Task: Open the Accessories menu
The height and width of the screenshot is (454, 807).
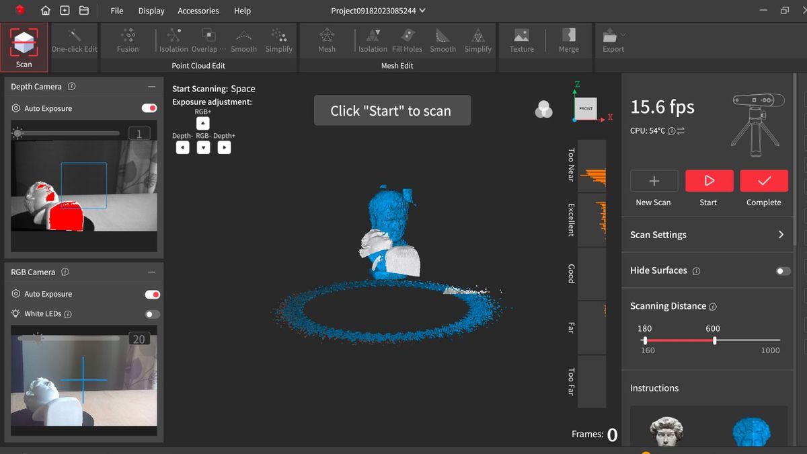Action: (x=198, y=11)
